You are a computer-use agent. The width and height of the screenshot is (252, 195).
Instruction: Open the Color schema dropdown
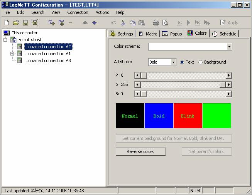pyautogui.click(x=229, y=47)
